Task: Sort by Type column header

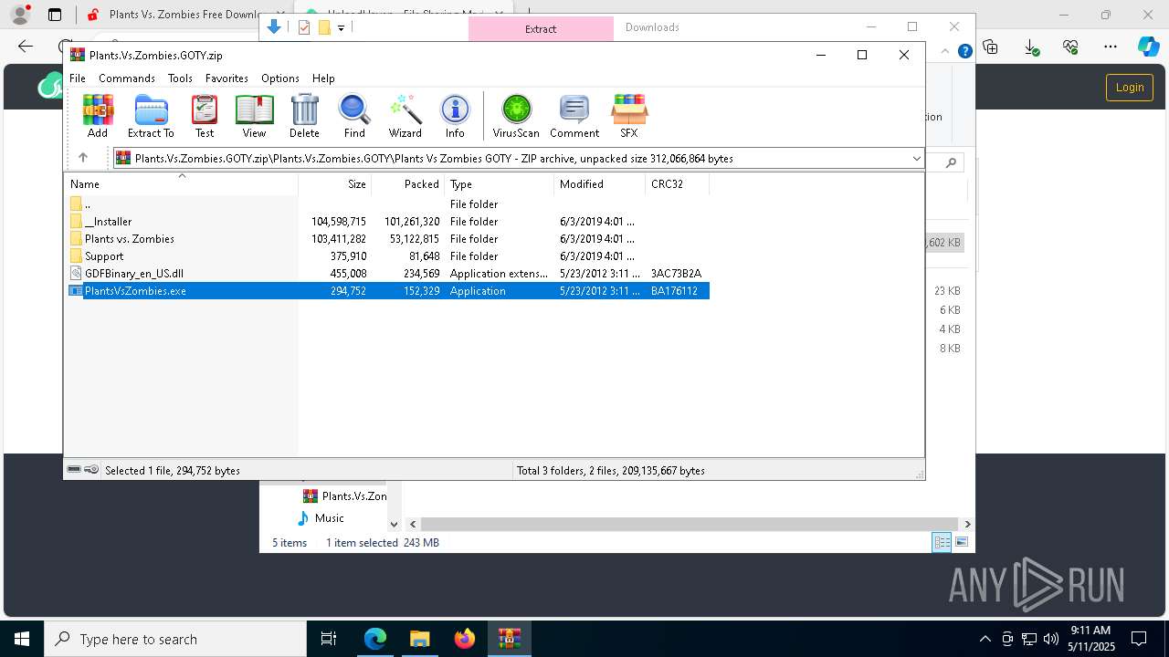Action: (x=499, y=184)
